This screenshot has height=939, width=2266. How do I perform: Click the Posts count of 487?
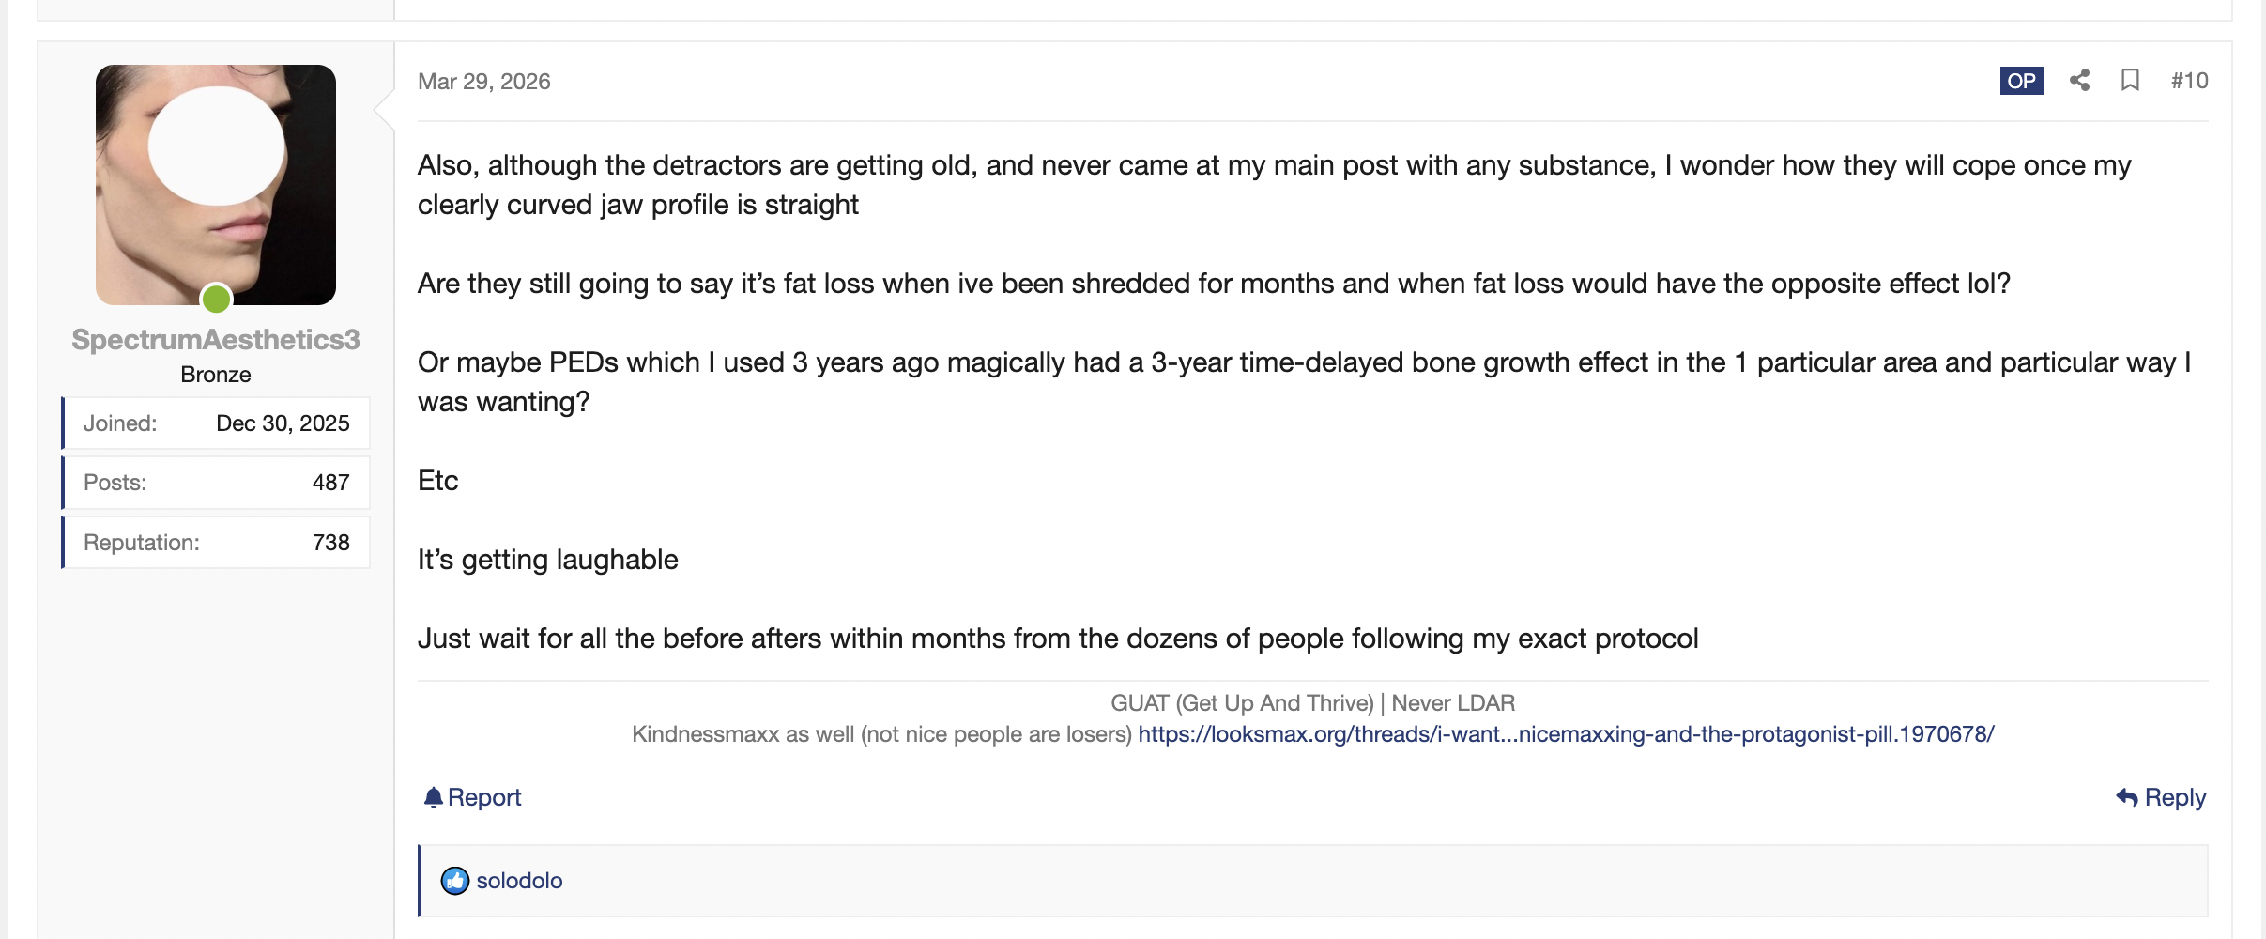[x=330, y=483]
